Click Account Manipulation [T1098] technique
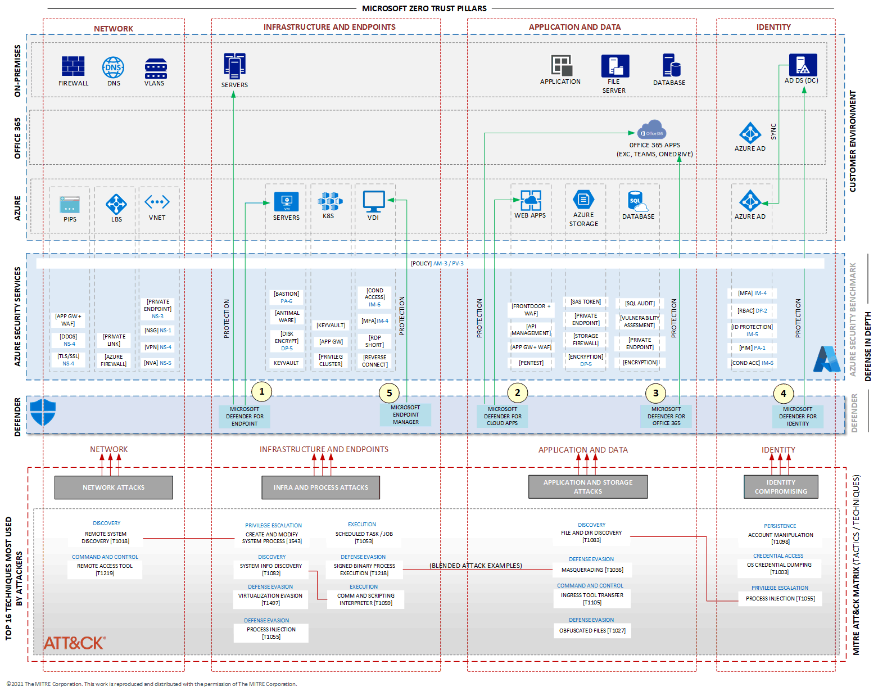Viewport: 878px width, 691px height. click(x=780, y=538)
